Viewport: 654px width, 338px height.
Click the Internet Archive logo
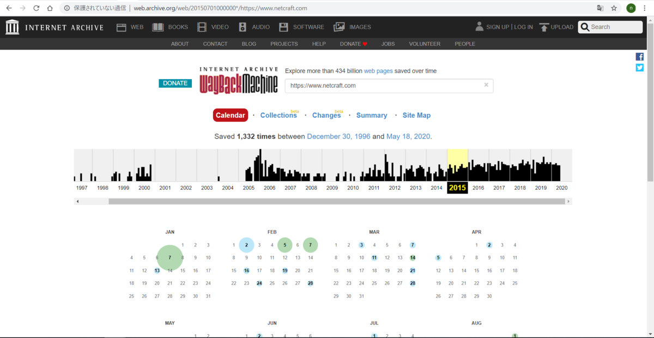(55, 27)
